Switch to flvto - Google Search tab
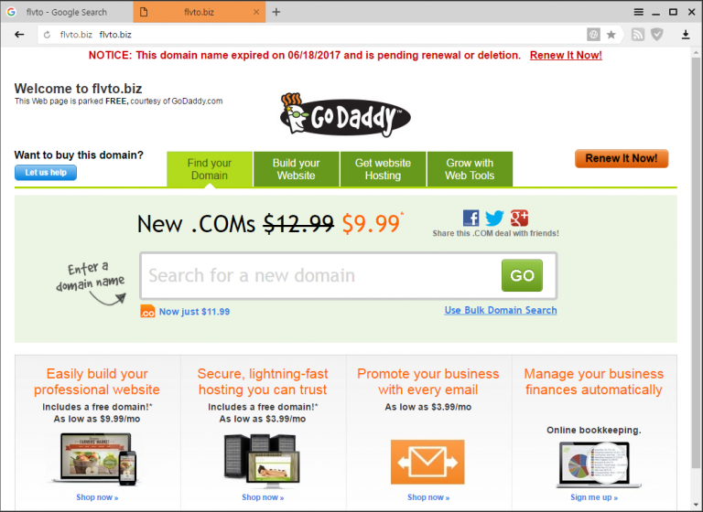703x512 pixels. [x=67, y=12]
